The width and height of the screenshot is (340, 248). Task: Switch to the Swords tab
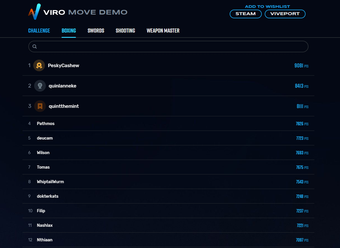pyautogui.click(x=96, y=31)
